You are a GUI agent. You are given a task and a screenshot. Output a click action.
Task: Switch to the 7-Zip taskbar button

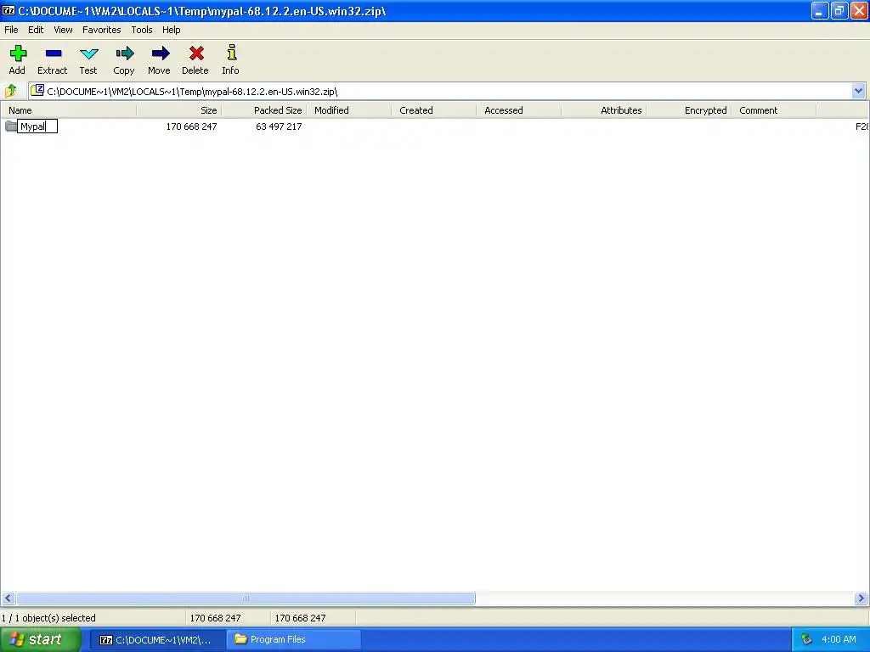point(157,640)
